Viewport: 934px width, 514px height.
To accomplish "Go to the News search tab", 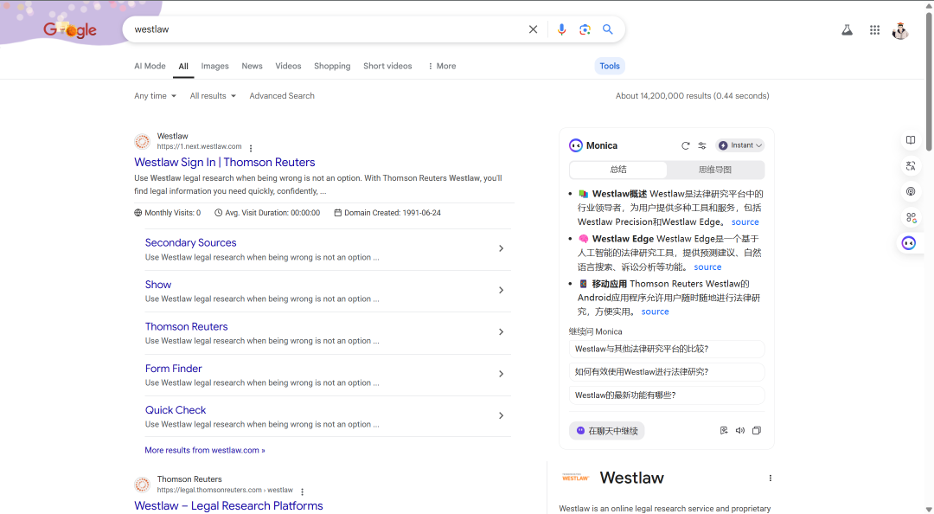I will (x=252, y=66).
